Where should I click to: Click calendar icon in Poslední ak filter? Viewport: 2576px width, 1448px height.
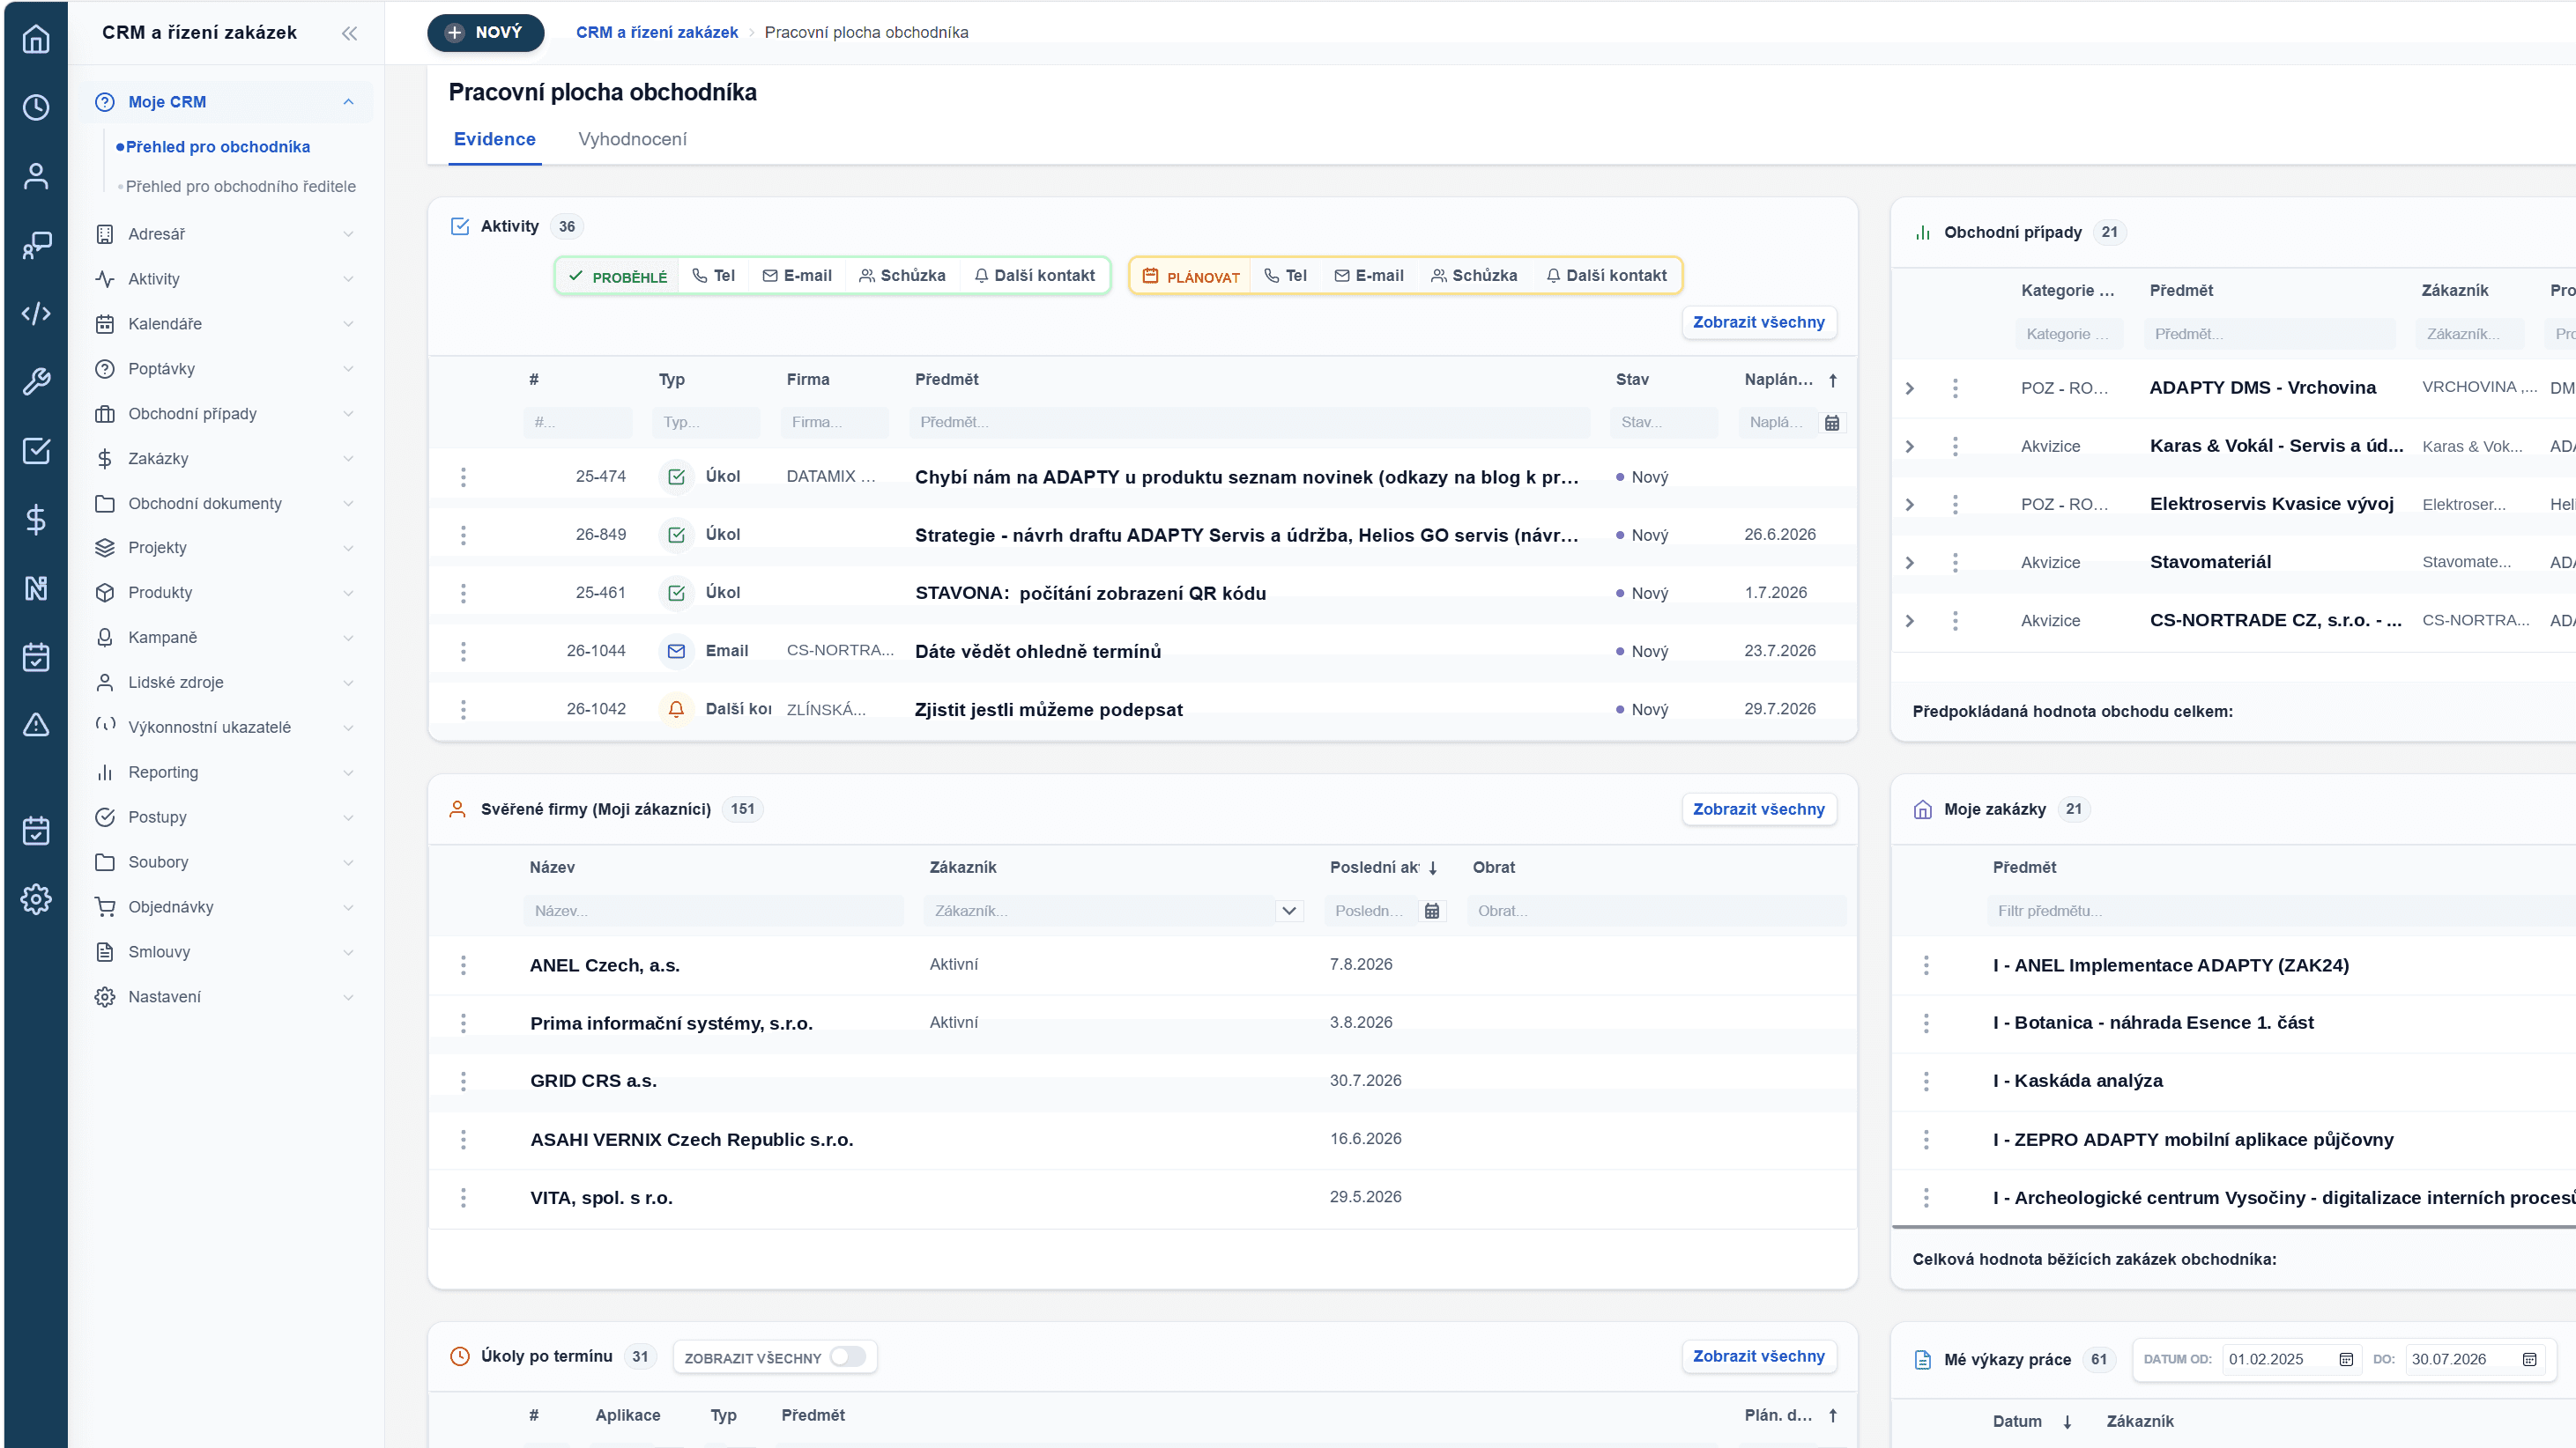[x=1432, y=912]
